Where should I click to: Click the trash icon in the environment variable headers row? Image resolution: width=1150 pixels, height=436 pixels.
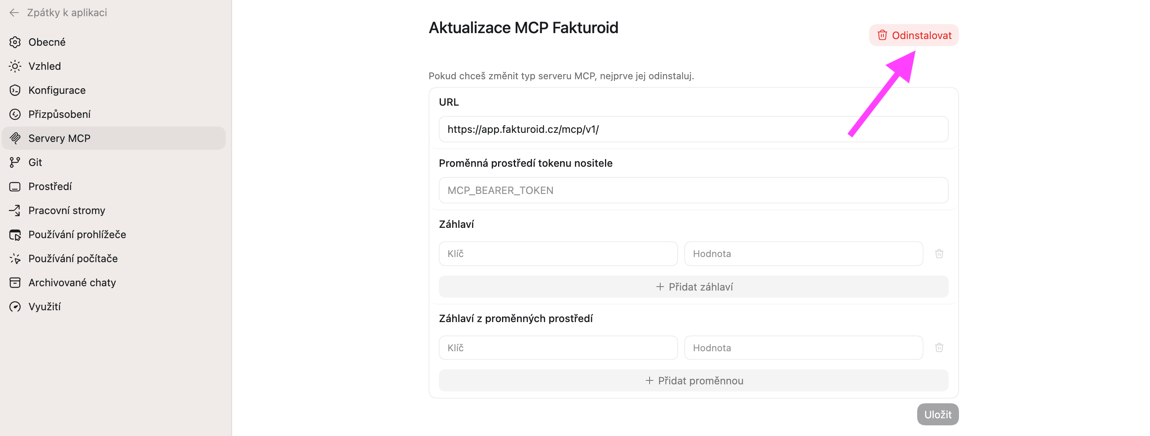[939, 348]
